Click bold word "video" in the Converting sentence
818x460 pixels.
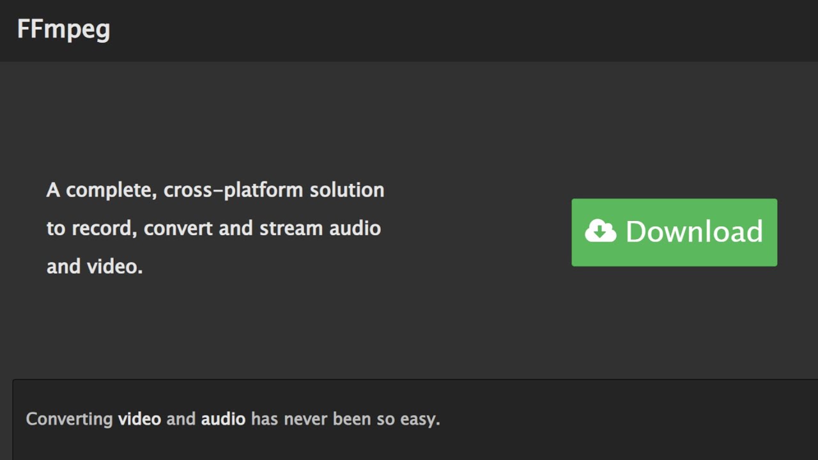point(139,419)
